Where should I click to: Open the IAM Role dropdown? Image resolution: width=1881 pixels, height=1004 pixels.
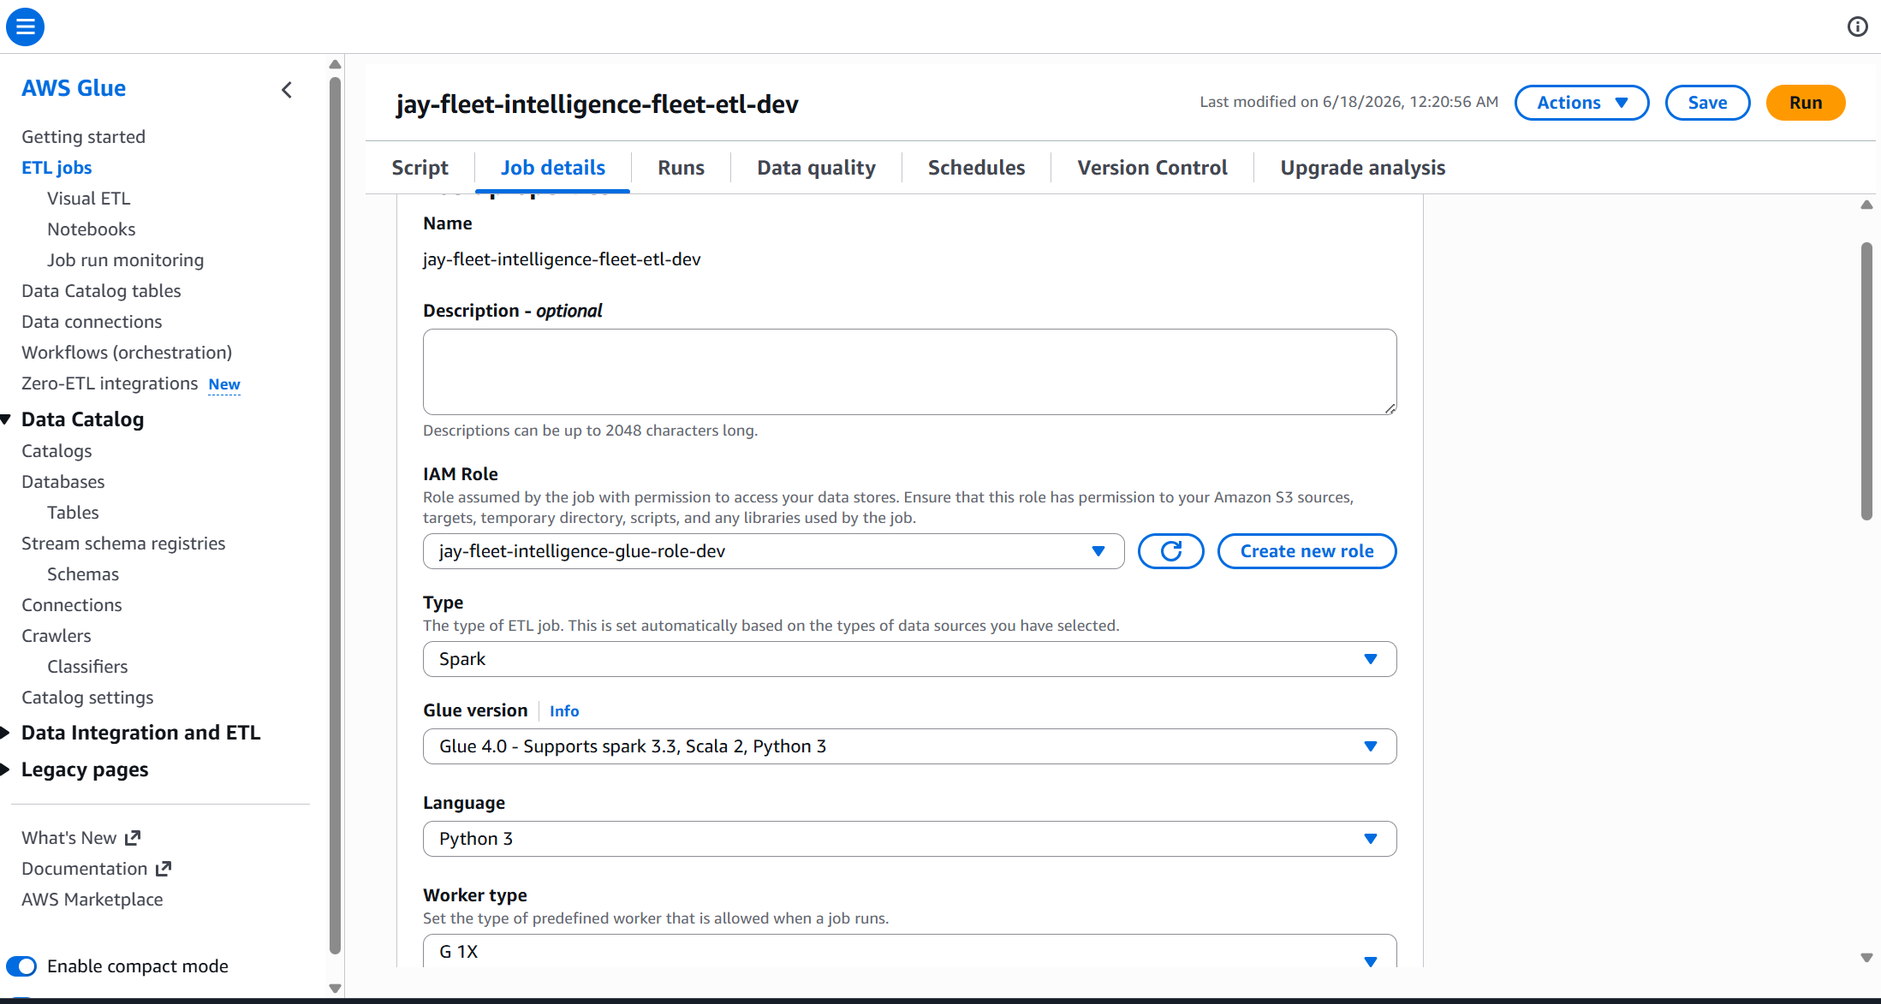point(773,551)
